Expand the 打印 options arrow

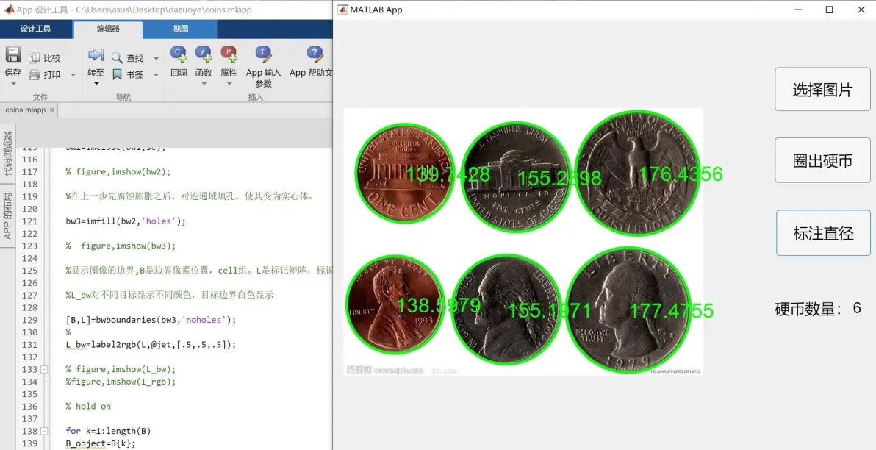click(73, 74)
